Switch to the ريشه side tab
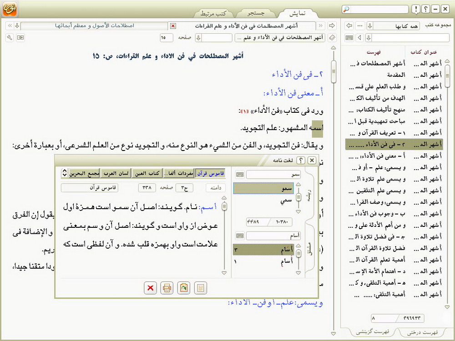Image resolution: width=455 pixels, height=341 pixels. pos(309,195)
